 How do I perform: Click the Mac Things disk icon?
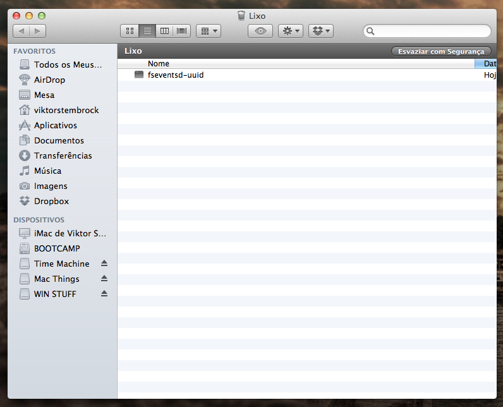(x=25, y=279)
